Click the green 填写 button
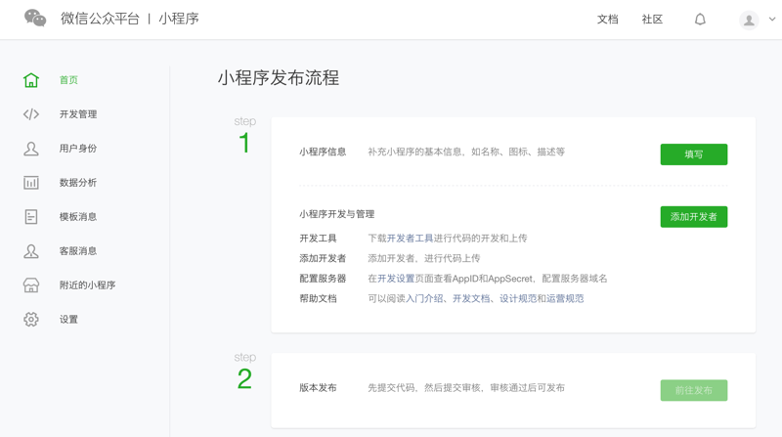Screen dimensions: 782x437 [x=693, y=154]
